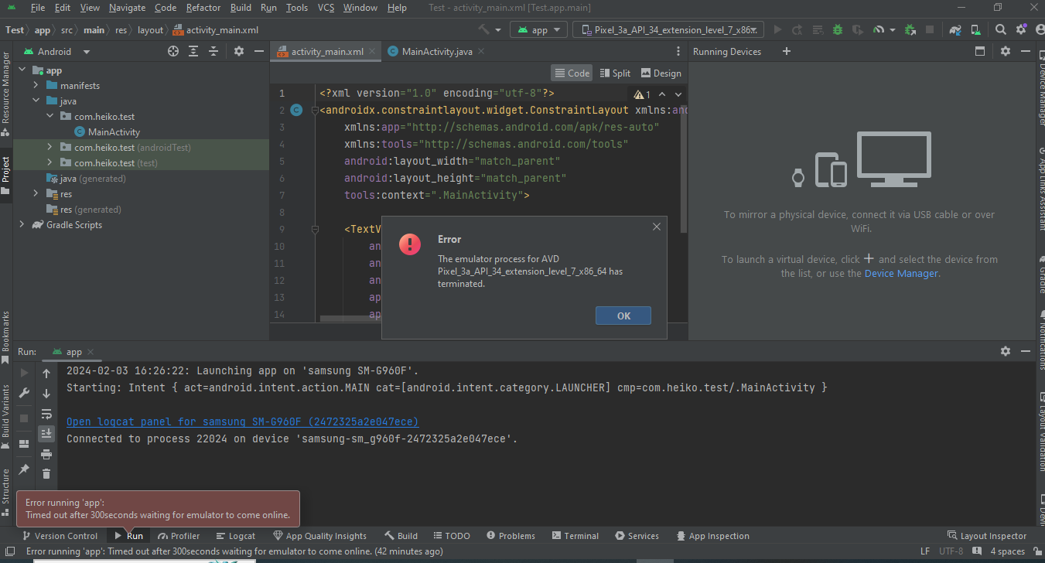
Task: Click 'Select Opened File' target icon in Project panel
Action: 173,52
